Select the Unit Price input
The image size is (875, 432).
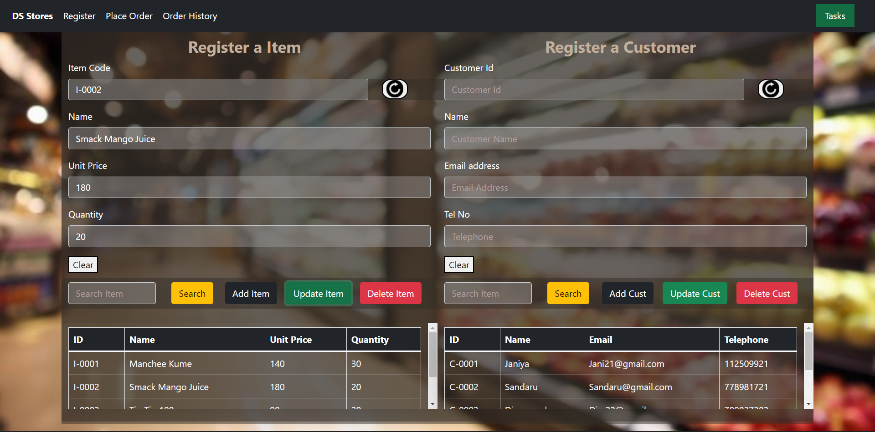(x=249, y=188)
